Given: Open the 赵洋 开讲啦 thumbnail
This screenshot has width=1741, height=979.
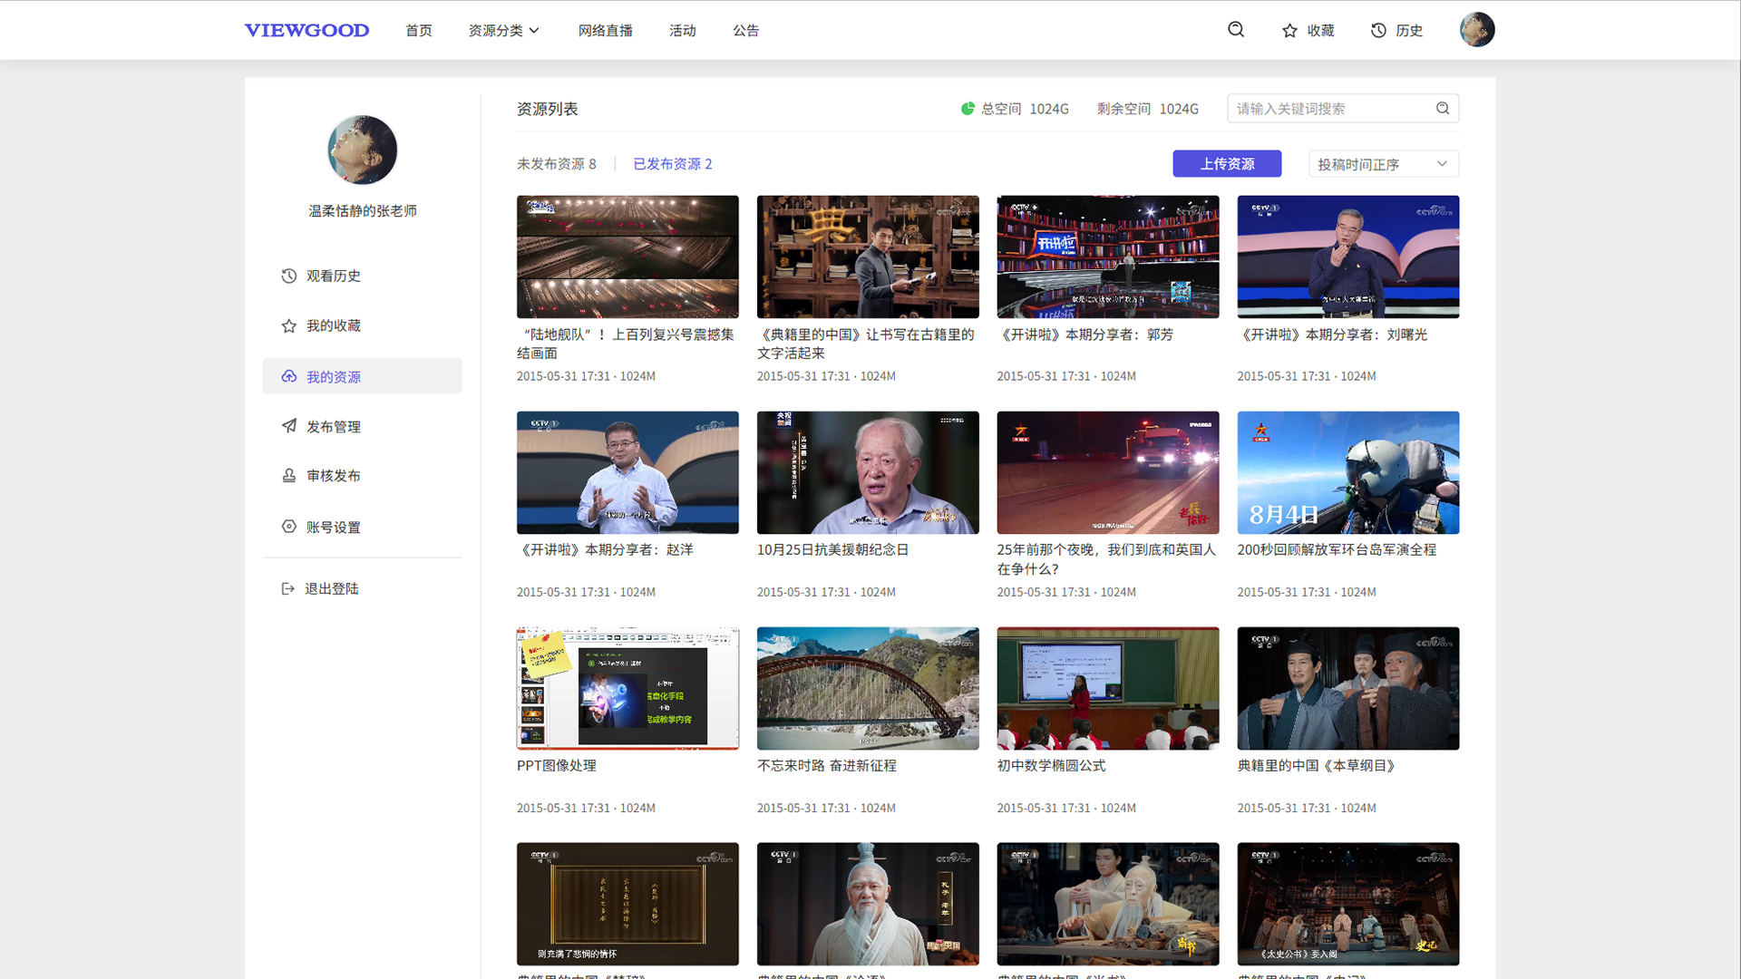Looking at the screenshot, I should pos(627,472).
